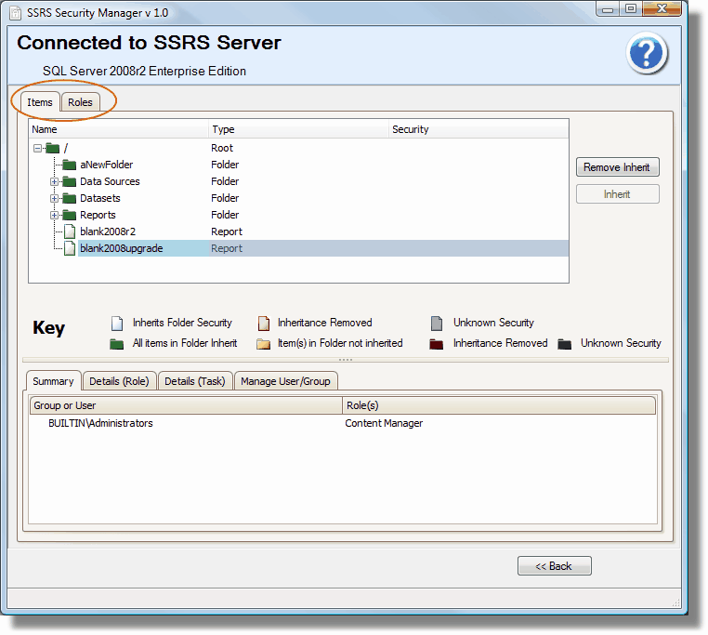Click the report Inheritance Removed key icon
The width and height of the screenshot is (708, 635).
264,324
